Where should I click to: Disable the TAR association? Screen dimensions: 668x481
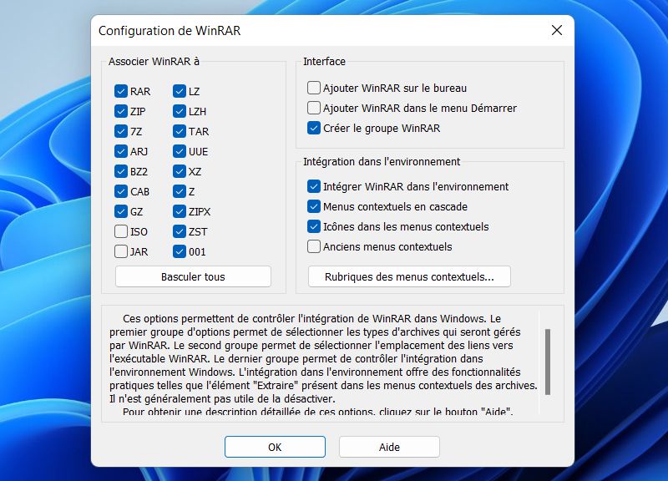pos(179,131)
